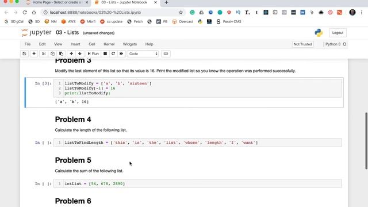368x207 pixels.
Task: Go back in browser history
Action: [6, 13]
